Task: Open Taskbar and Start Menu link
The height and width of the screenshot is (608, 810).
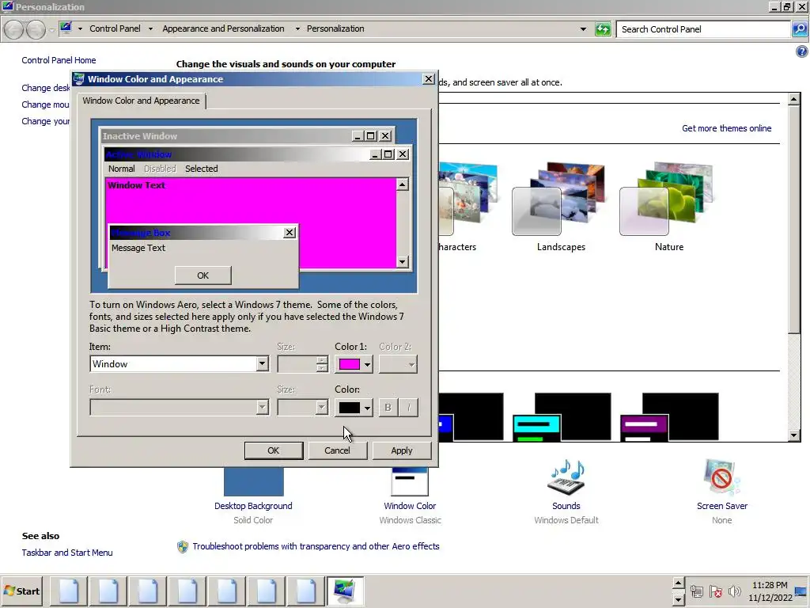Action: 67,553
